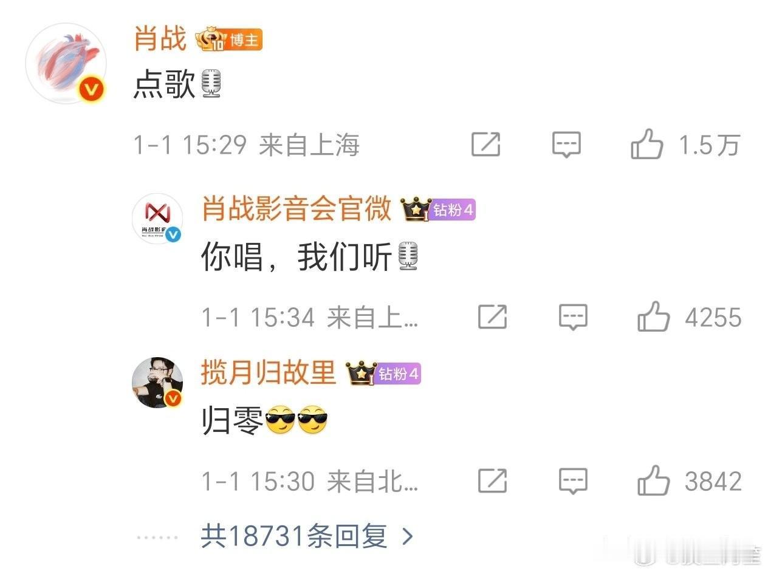Tap the 揽月归故里 username
The height and width of the screenshot is (574, 768).
click(x=269, y=373)
